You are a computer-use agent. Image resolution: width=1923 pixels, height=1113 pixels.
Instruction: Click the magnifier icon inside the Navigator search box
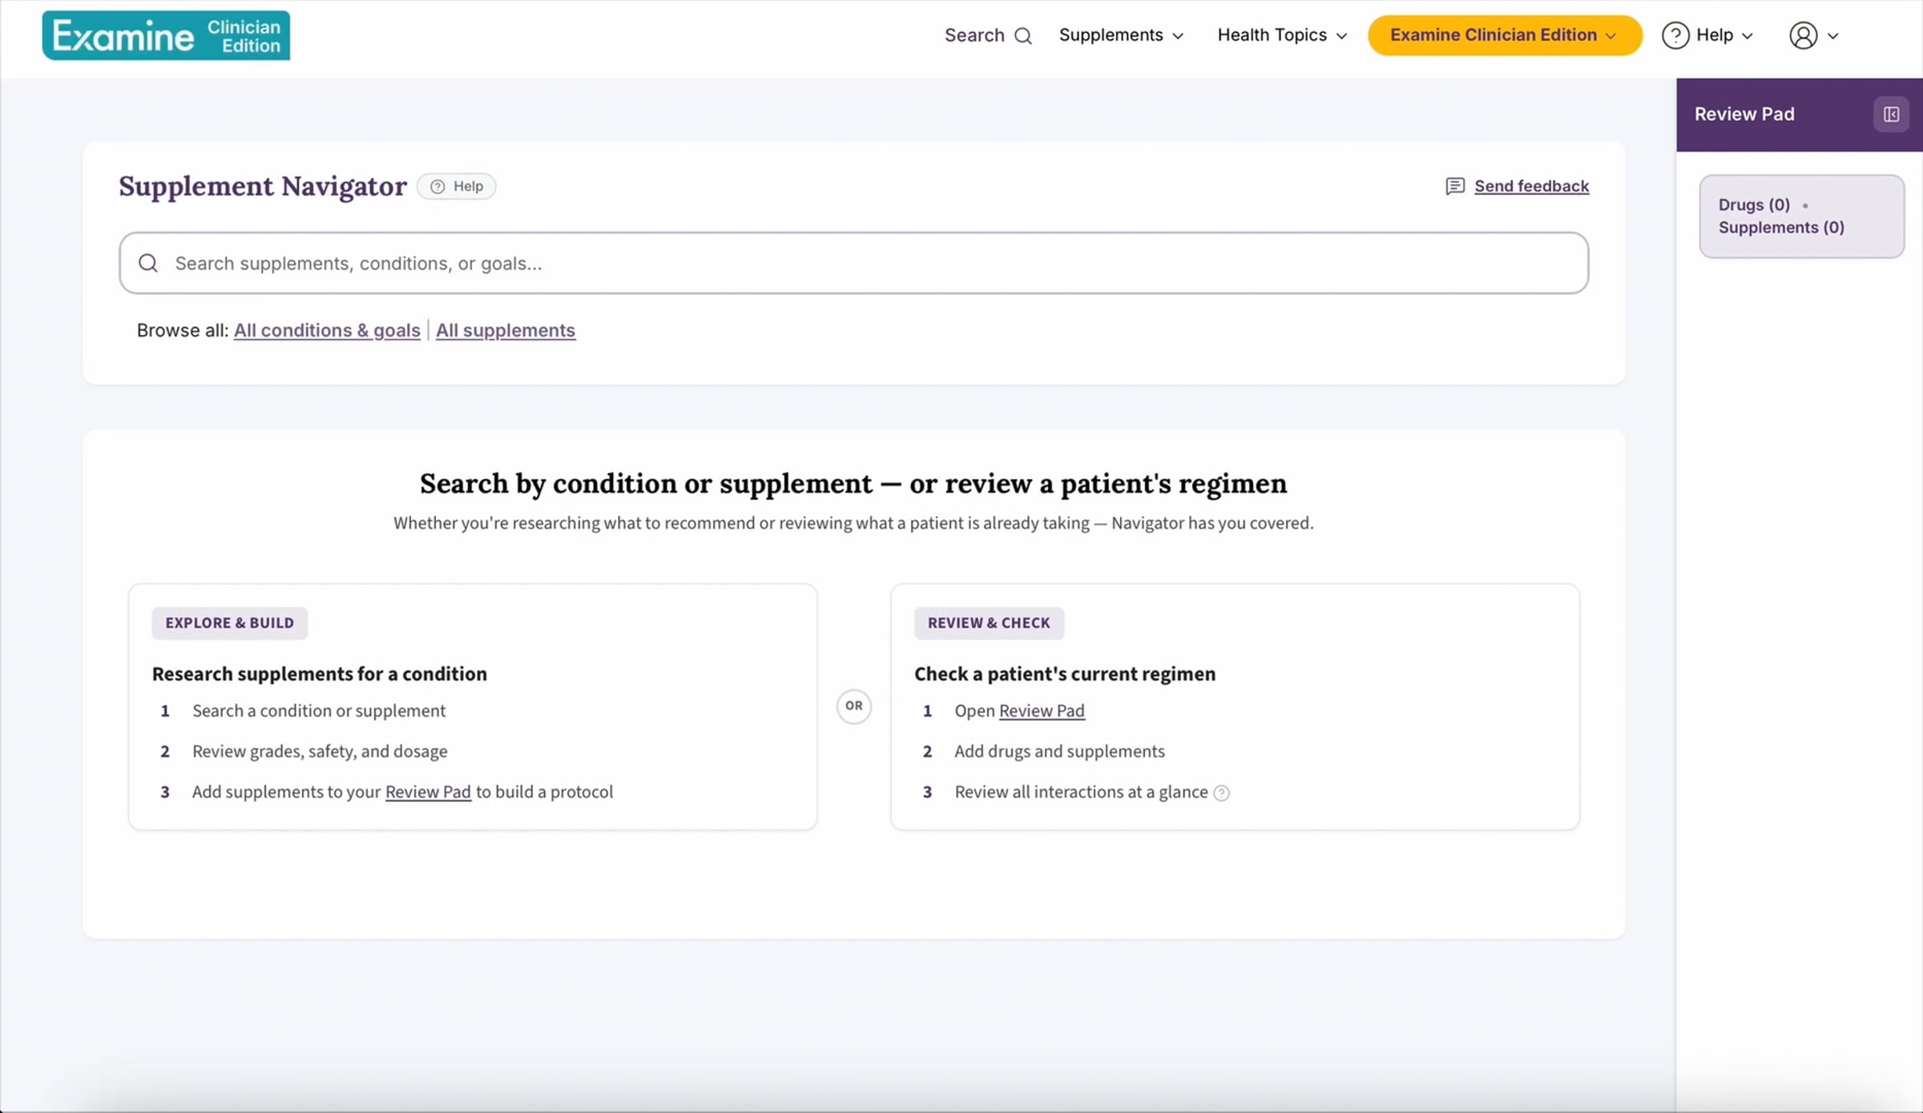click(148, 264)
